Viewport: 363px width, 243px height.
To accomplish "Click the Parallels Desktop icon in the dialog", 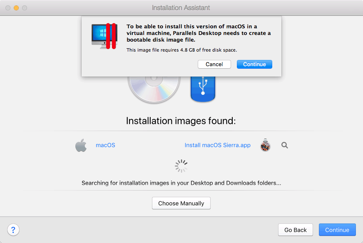I will pos(104,36).
